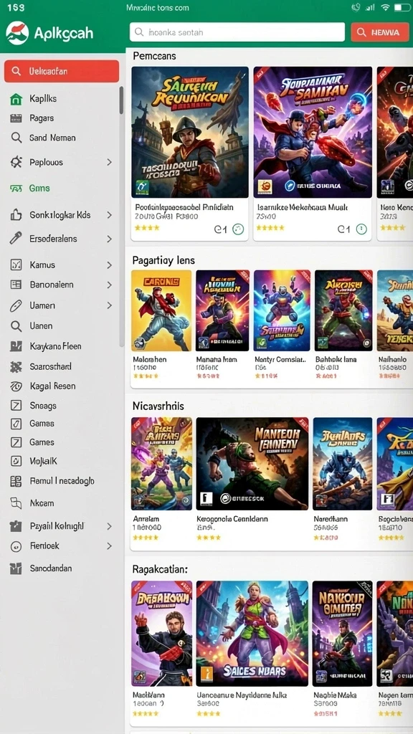
Task: Open the Sanodandan sidebar icon
Action: click(16, 568)
